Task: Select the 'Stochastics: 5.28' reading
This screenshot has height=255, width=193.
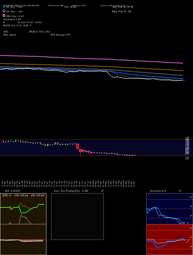Action: tap(12, 19)
